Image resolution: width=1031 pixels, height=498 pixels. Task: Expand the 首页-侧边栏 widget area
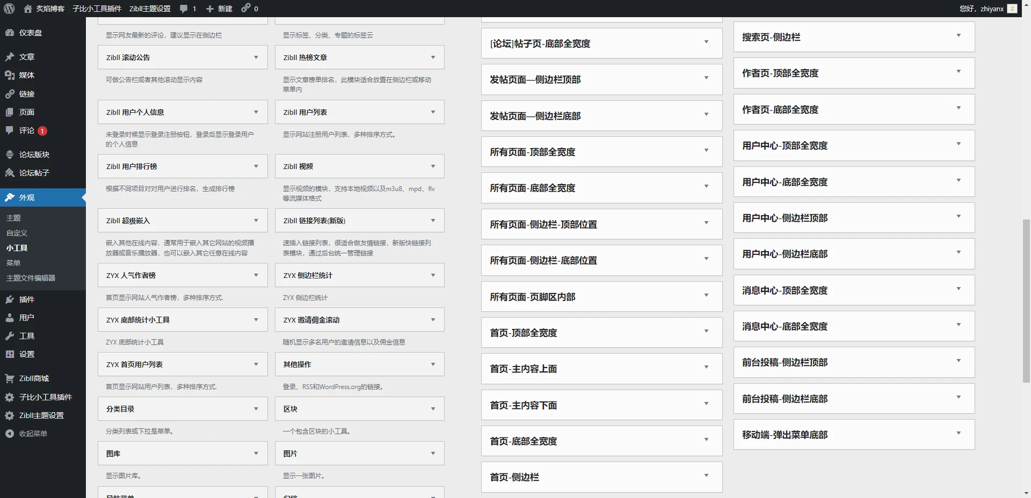tap(706, 475)
